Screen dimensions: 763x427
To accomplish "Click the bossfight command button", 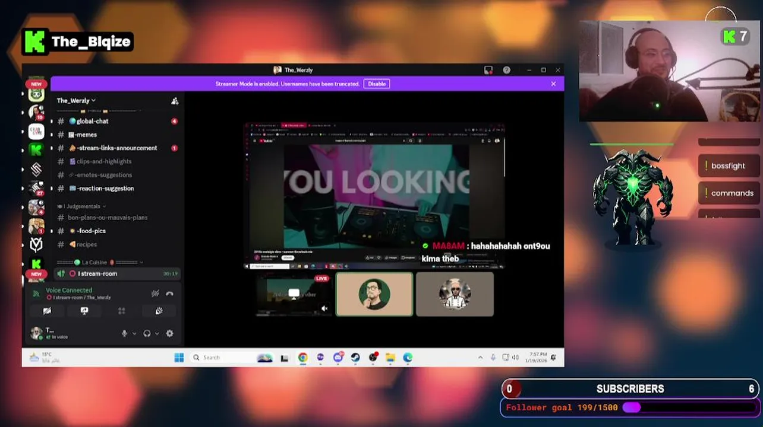I will pyautogui.click(x=729, y=165).
